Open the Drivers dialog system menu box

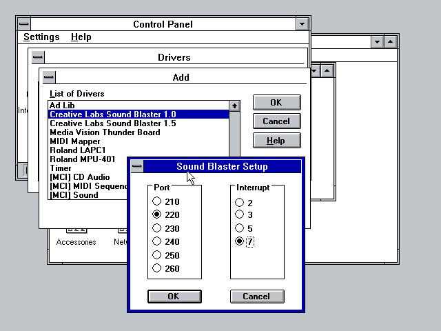38,57
